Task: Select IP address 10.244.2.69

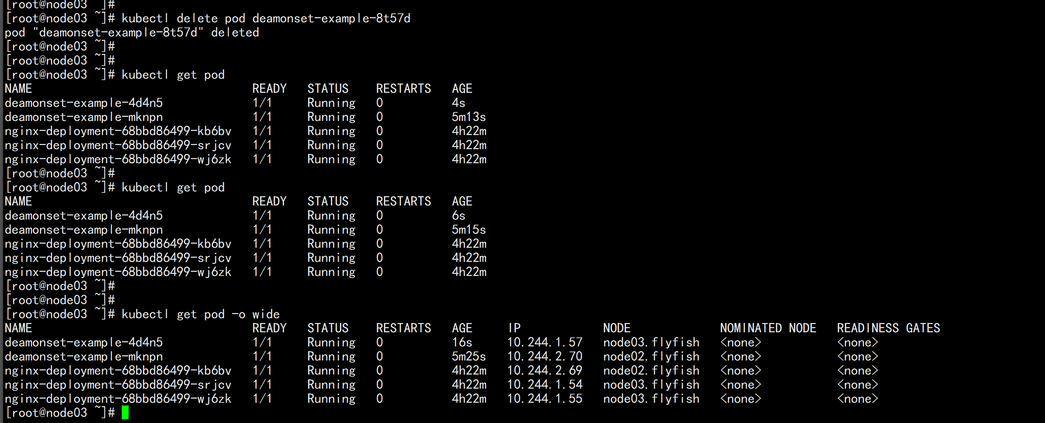Action: pos(545,370)
